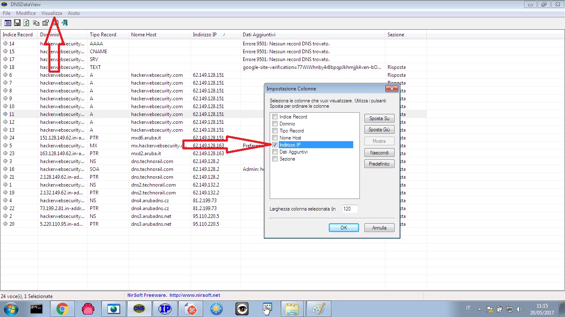Image resolution: width=565 pixels, height=317 pixels.
Task: Sort by the Indirizzo IP column header
Action: (x=215, y=35)
